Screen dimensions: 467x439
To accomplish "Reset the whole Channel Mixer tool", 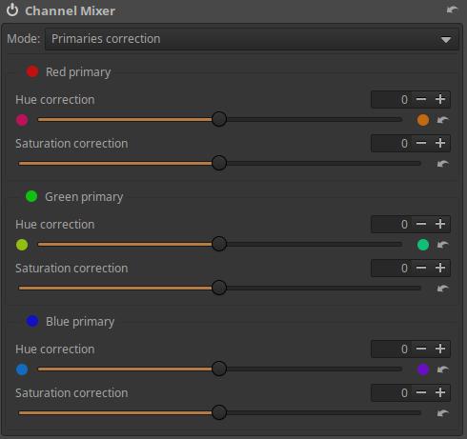I will tap(452, 10).
